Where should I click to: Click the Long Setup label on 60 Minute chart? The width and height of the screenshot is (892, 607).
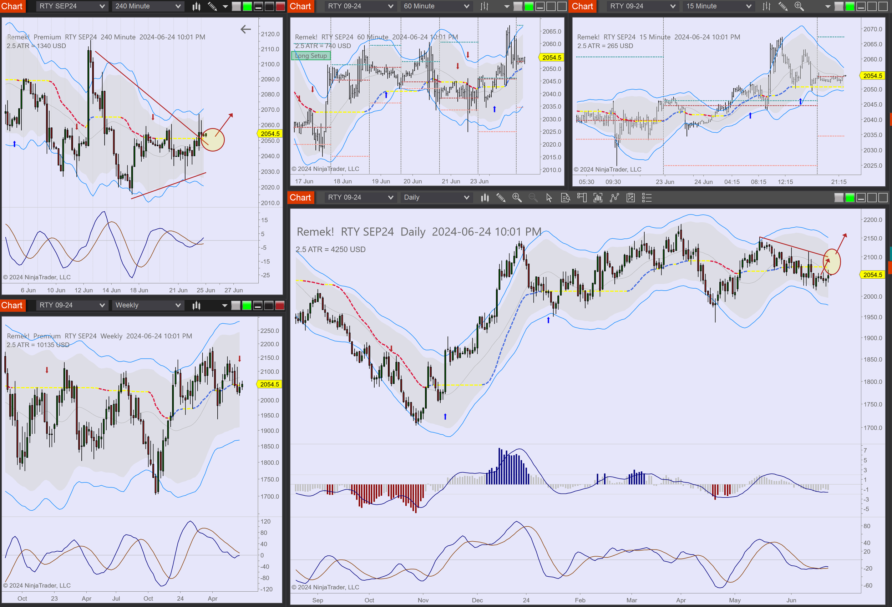[x=311, y=56]
